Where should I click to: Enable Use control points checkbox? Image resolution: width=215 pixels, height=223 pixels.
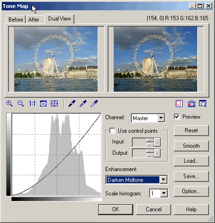point(112,130)
